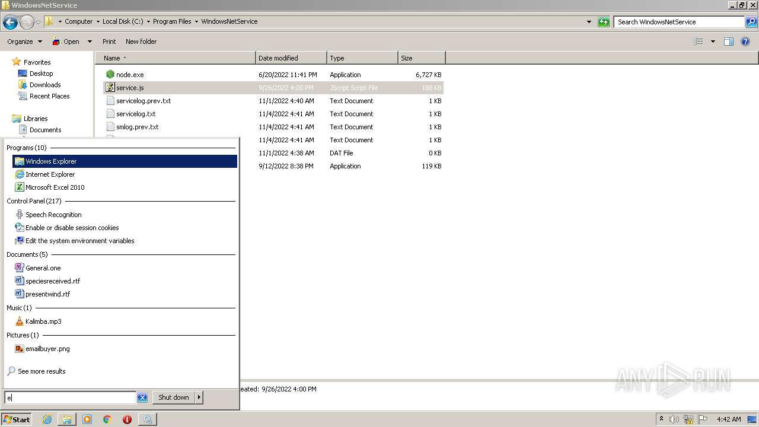Click the Forward navigation arrow
This screenshot has height=427, width=759.
[27, 22]
